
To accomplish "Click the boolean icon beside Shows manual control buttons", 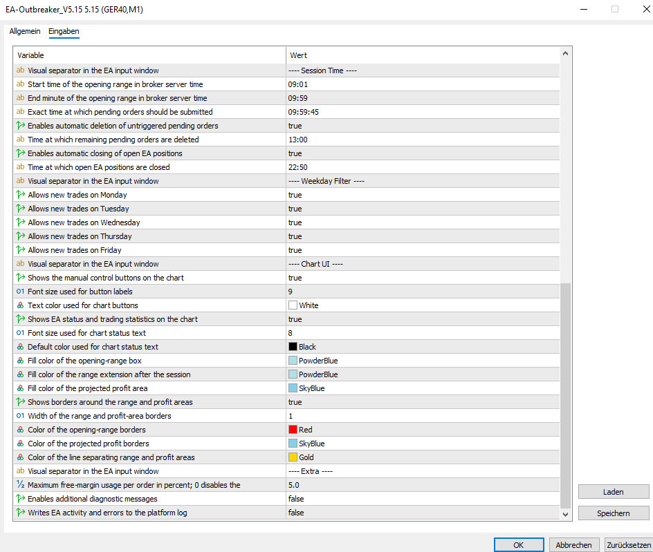I will (x=21, y=278).
